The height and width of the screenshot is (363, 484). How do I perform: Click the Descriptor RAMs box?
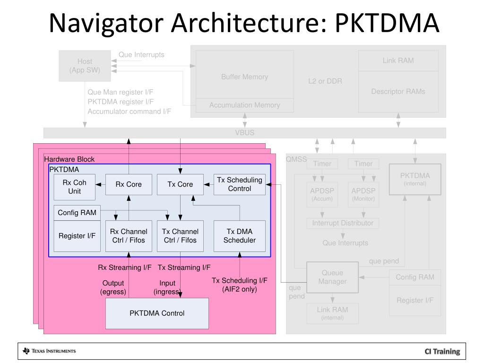(x=398, y=92)
